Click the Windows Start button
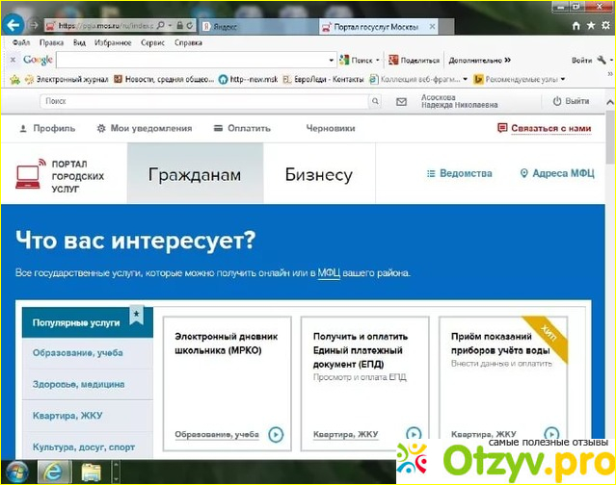This screenshot has width=616, height=485. [16, 472]
